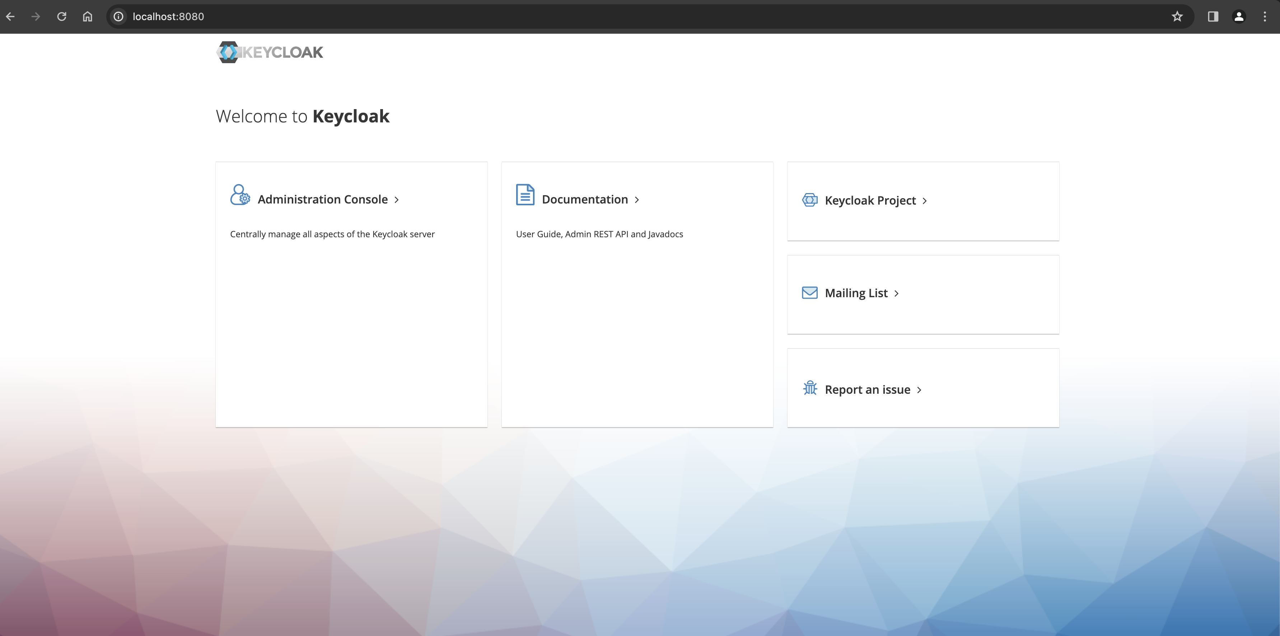Open the browser profile account icon

1239,17
